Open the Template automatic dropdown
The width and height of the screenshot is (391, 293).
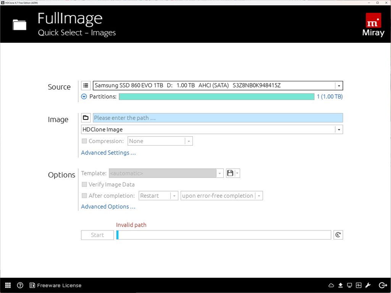tap(220, 173)
